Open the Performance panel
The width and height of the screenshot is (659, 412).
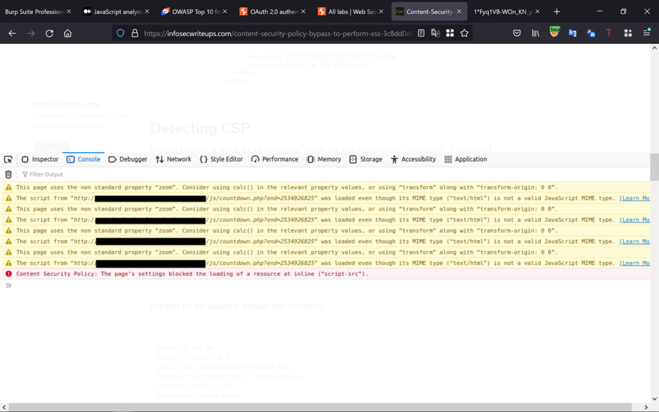275,159
